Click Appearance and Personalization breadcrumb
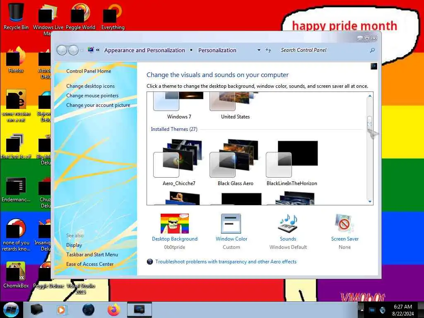Viewport: 424px width, 318px height. click(145, 50)
